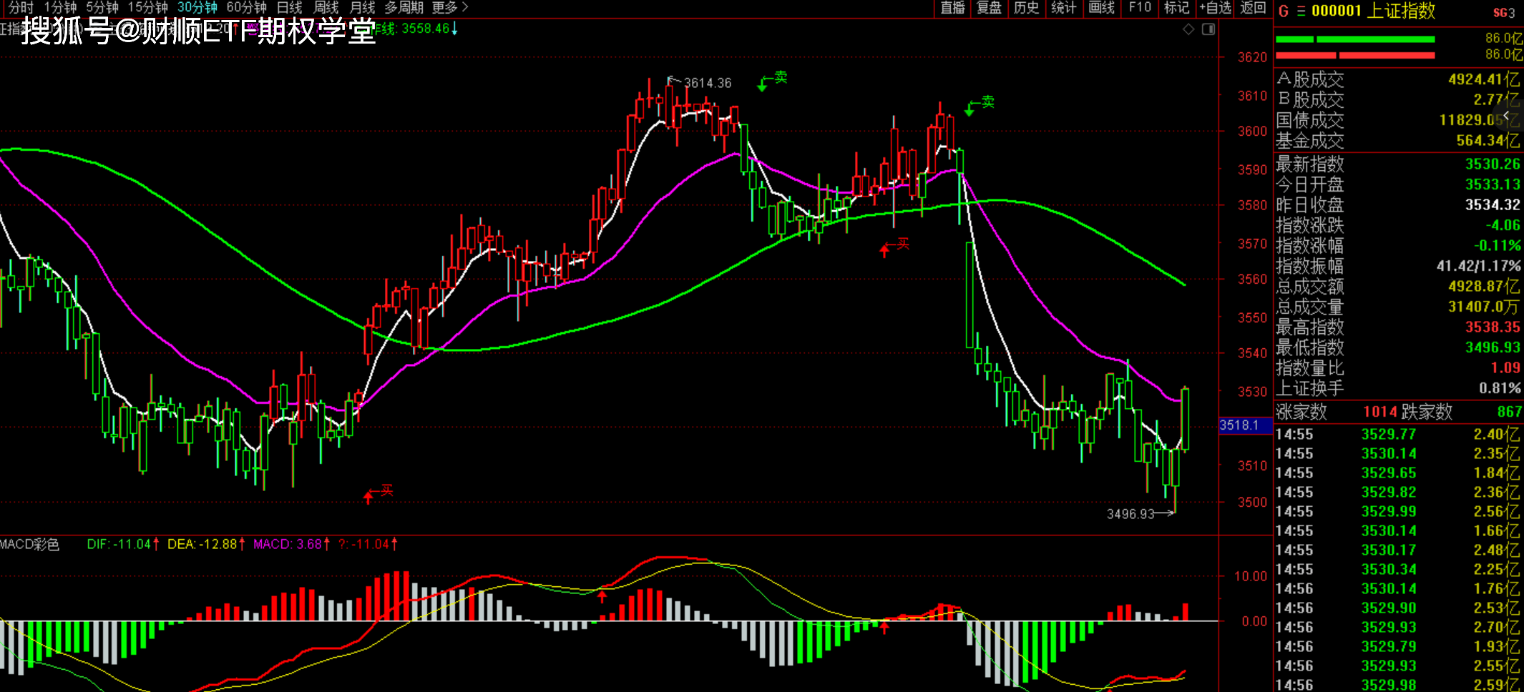Click the second 卖 sell signal arrow
1524x692 pixels.
coord(980,104)
